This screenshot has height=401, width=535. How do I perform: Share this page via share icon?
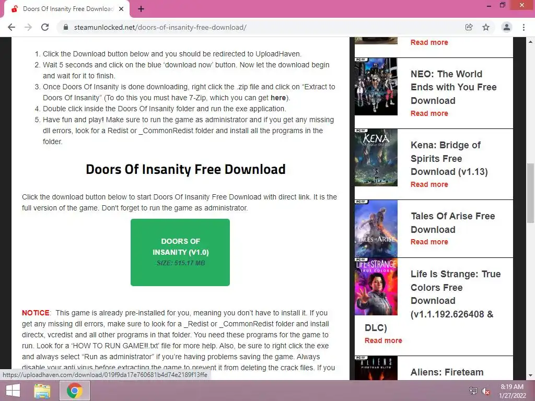click(x=469, y=27)
